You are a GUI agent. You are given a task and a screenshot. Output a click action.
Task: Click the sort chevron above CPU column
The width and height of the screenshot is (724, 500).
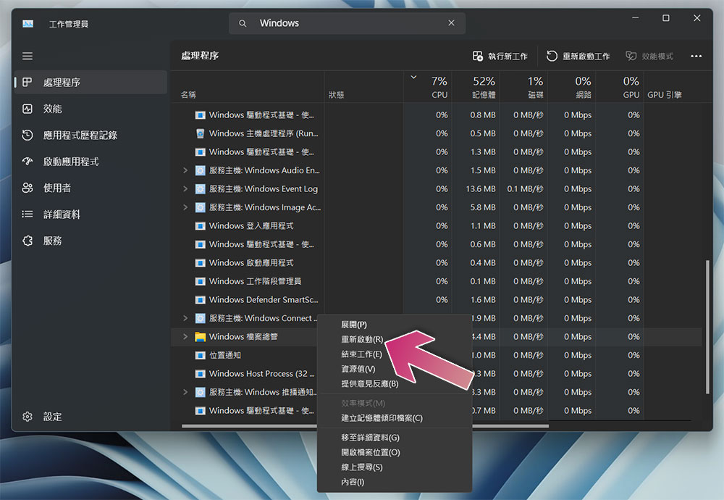[413, 77]
